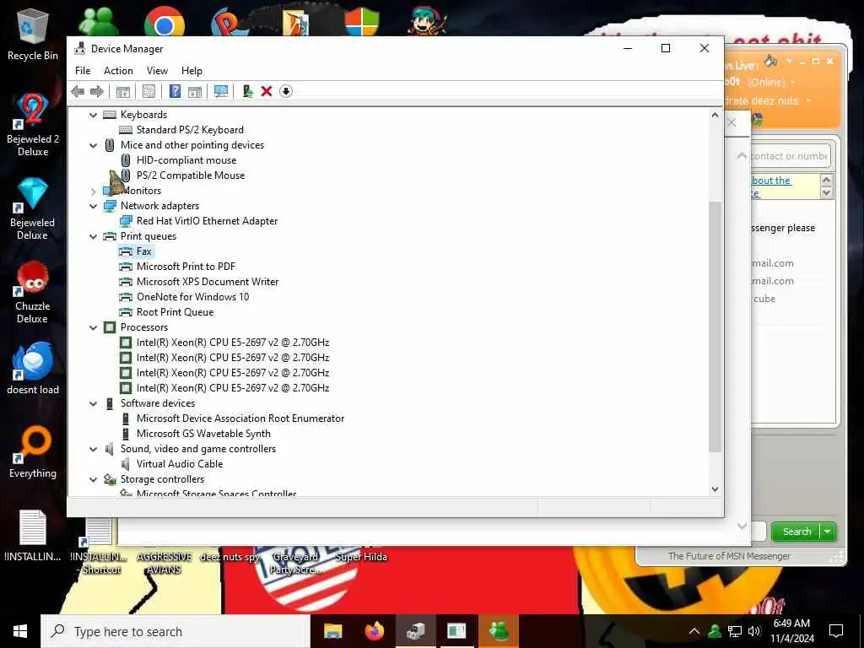Screen dimensions: 864x648
Task: Collapse the Storage controllers node
Action: (93, 479)
